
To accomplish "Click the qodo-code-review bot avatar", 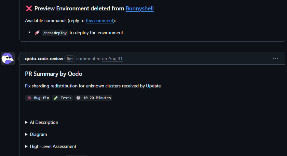I will 8,58.
